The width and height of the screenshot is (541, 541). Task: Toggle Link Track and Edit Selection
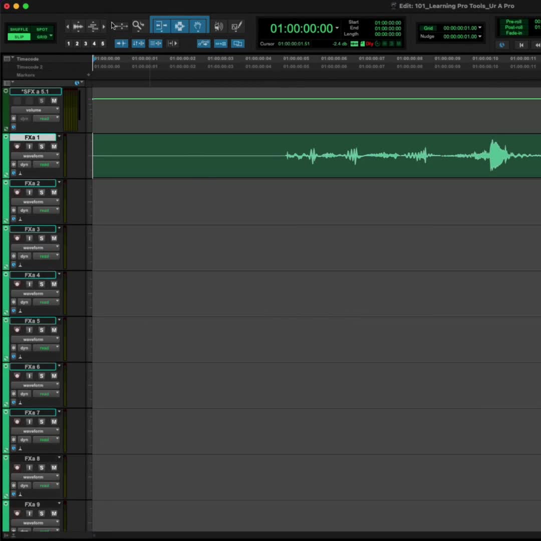(x=155, y=44)
